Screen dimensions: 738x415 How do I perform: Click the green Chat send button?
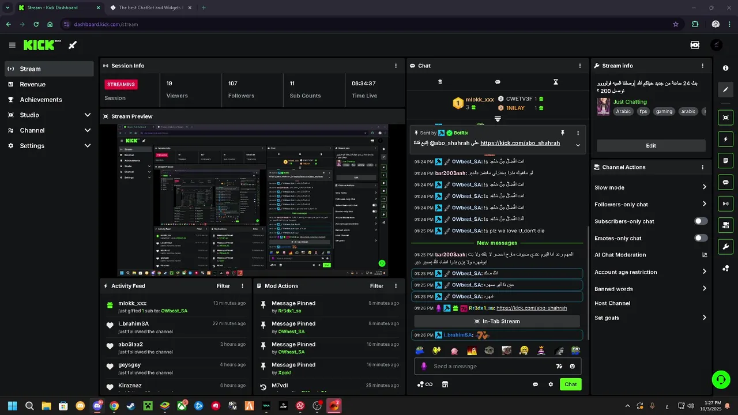coord(570,384)
